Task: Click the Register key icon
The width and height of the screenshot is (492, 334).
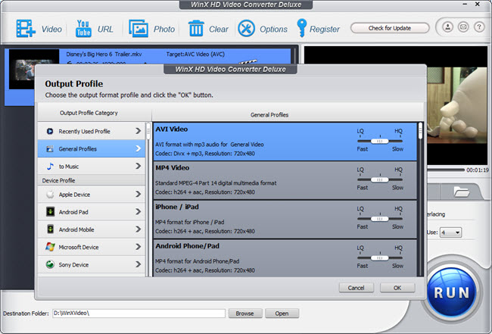Action: click(x=301, y=28)
